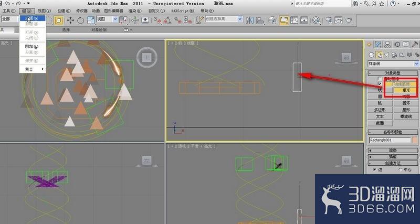Open the Material Editor icon
The height and width of the screenshot is (224, 420).
[317, 20]
